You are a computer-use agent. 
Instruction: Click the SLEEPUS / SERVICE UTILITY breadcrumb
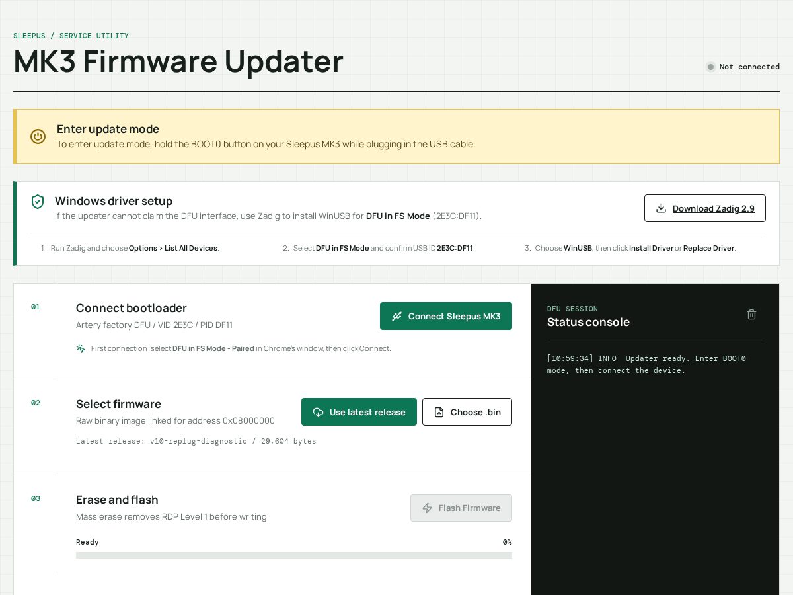coord(71,36)
